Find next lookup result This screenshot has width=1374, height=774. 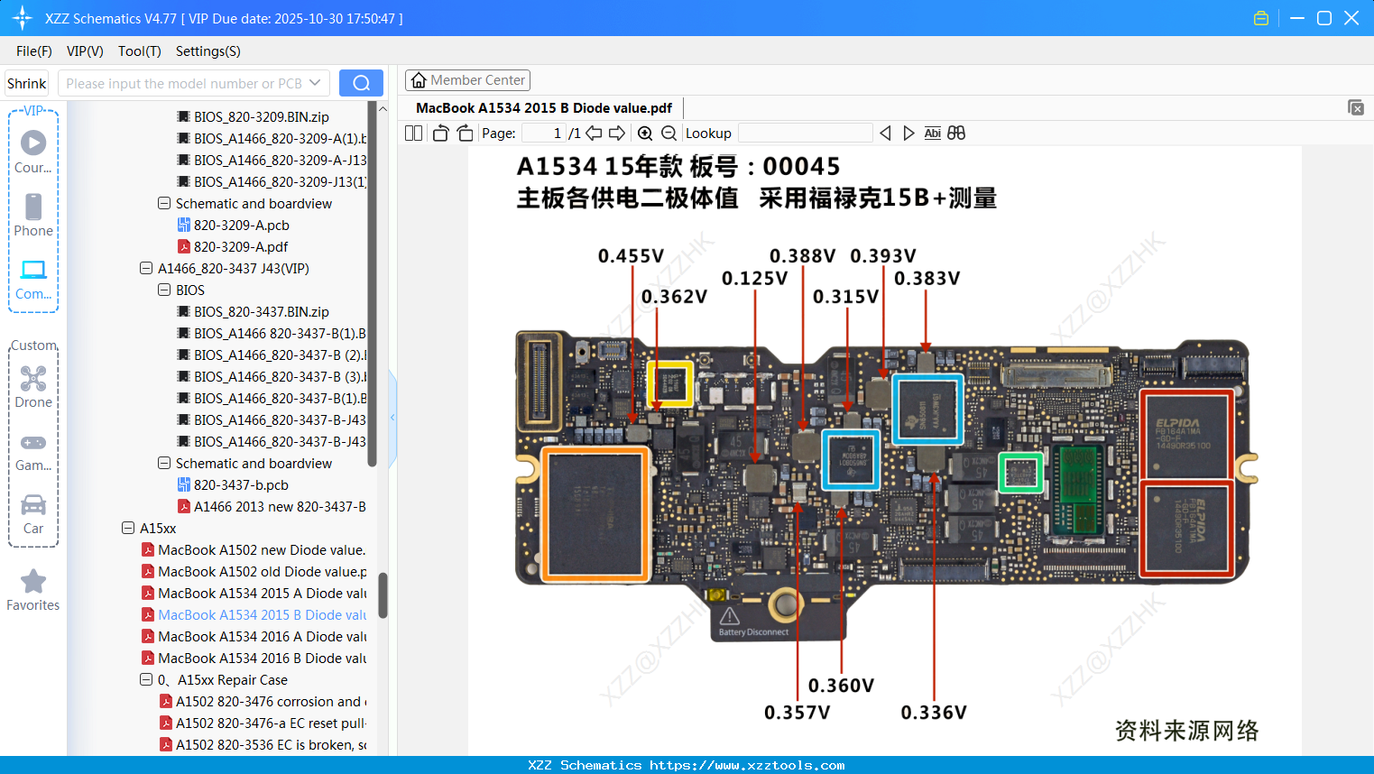tap(908, 134)
